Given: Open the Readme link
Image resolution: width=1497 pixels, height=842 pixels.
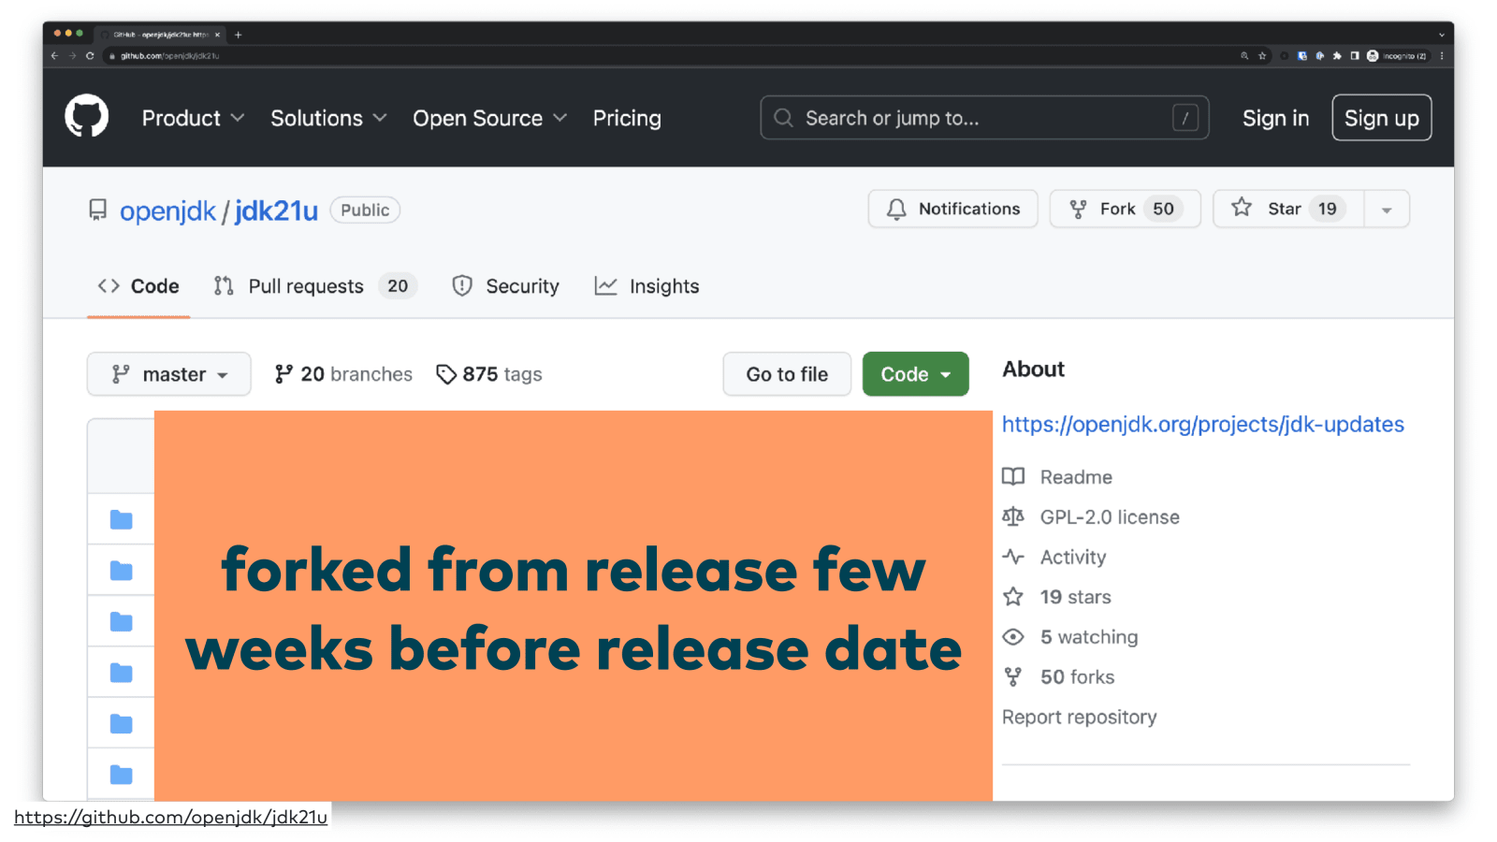Looking at the screenshot, I should pos(1076,477).
